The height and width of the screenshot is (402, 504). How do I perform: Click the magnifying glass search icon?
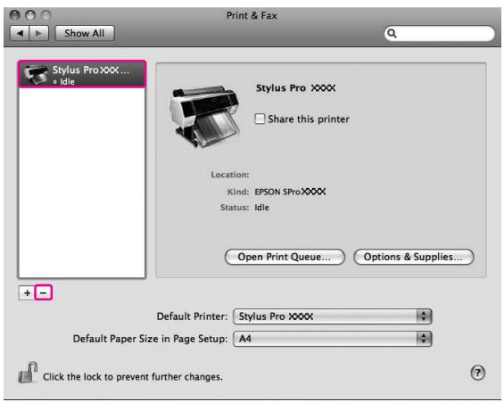[392, 33]
